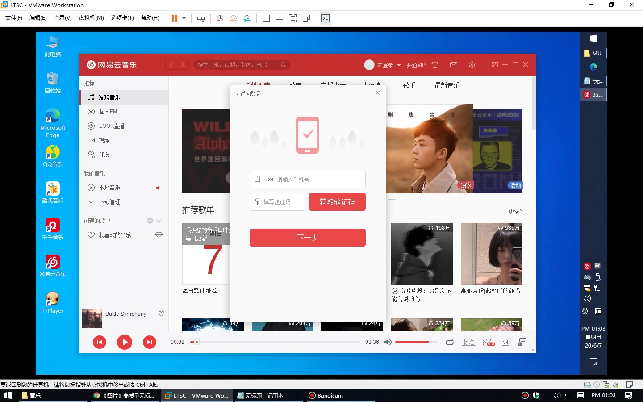Like Battle Symphony with heart icon

coord(161,314)
